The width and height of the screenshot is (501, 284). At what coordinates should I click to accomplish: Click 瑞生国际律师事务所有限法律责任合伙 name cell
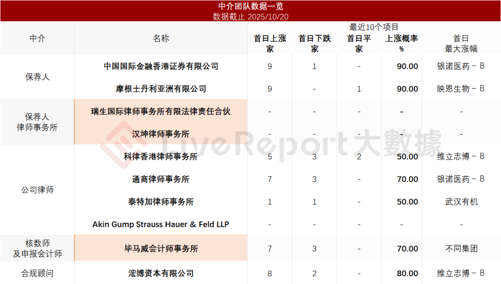point(161,111)
